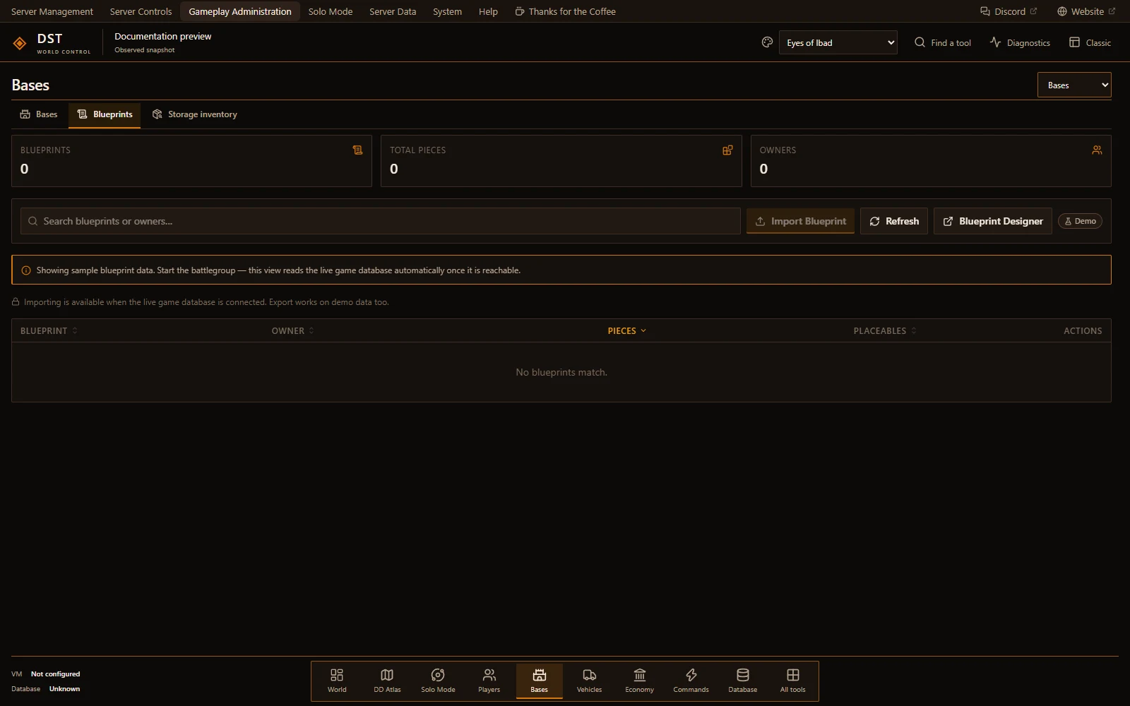Click the Owners card people icon
The width and height of the screenshot is (1130, 706).
tap(1097, 150)
